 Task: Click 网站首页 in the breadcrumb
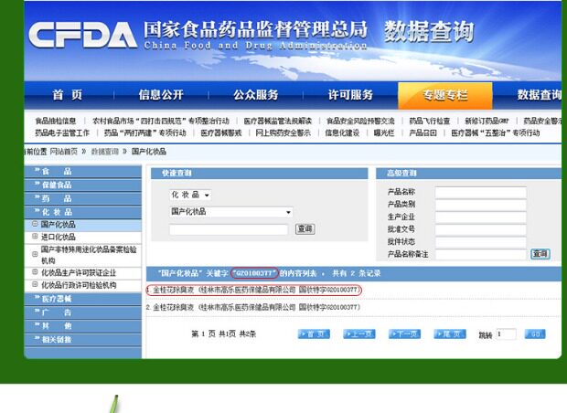63,152
